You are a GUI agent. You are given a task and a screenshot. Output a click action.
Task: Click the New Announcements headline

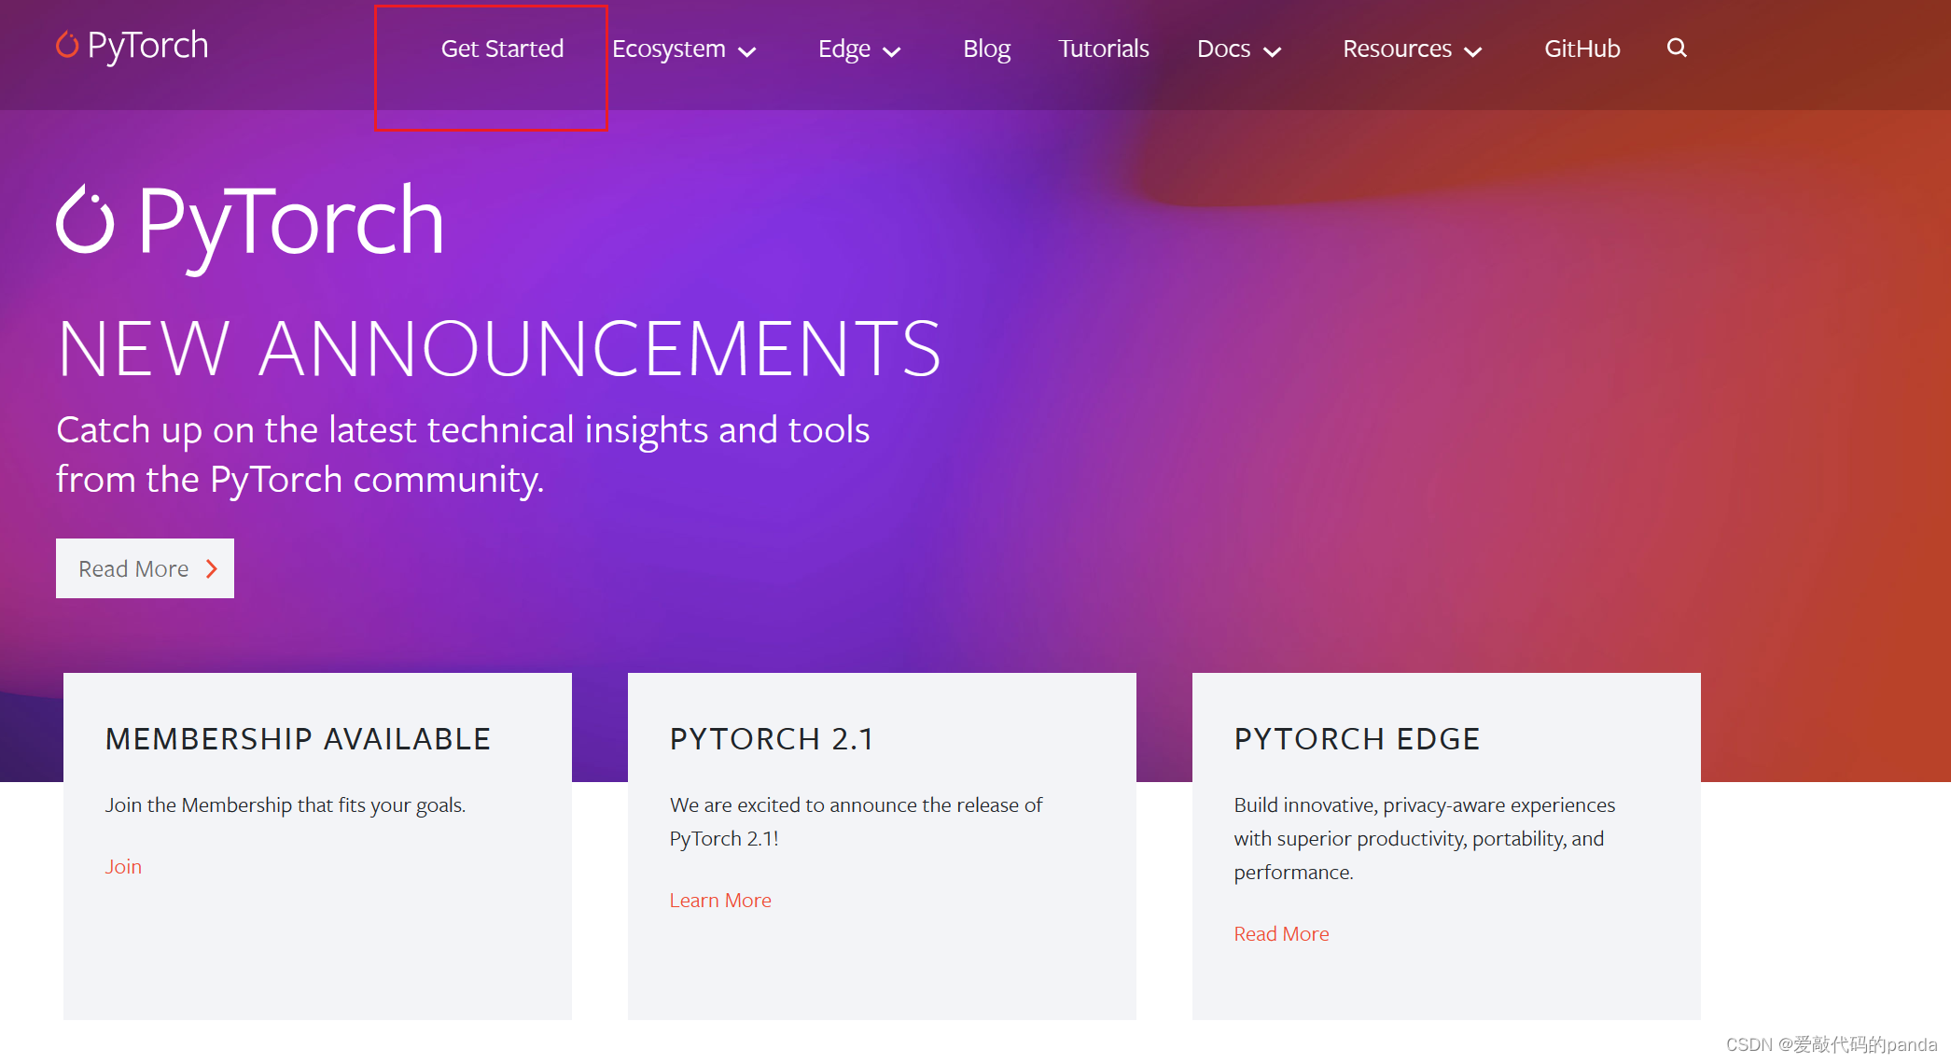499,349
